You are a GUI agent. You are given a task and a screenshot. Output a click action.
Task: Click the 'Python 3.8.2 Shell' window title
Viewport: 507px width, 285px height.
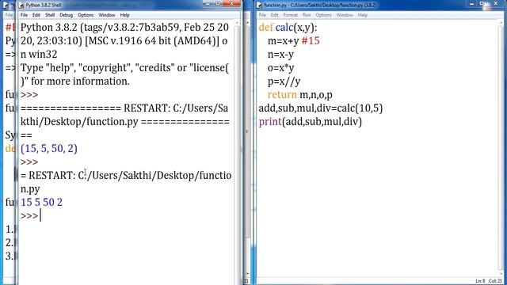pos(44,6)
